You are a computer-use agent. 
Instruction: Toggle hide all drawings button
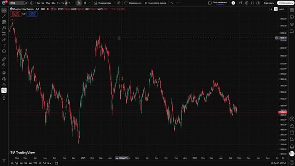4,90
